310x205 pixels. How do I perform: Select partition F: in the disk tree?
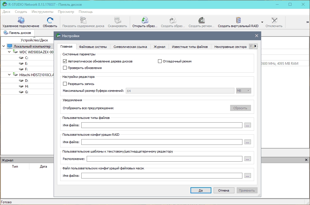(x=26, y=69)
